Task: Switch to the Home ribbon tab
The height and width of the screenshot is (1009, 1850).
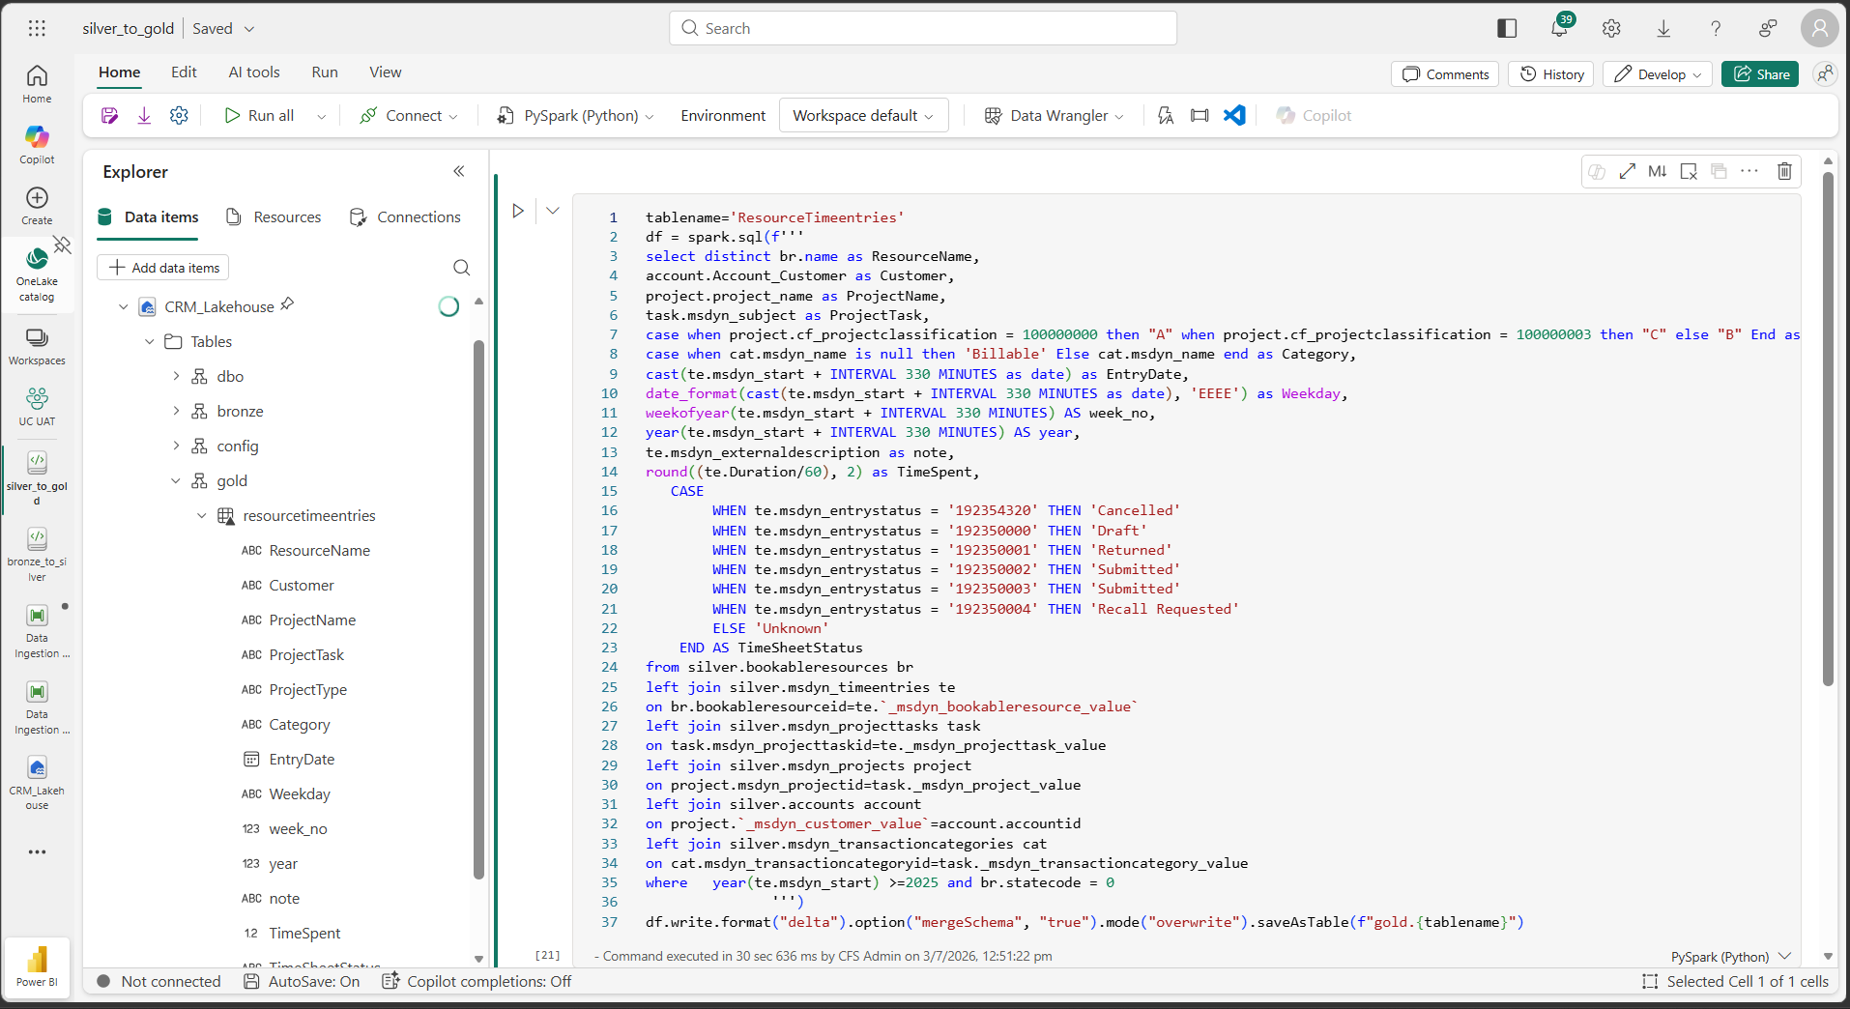Action: click(x=119, y=72)
